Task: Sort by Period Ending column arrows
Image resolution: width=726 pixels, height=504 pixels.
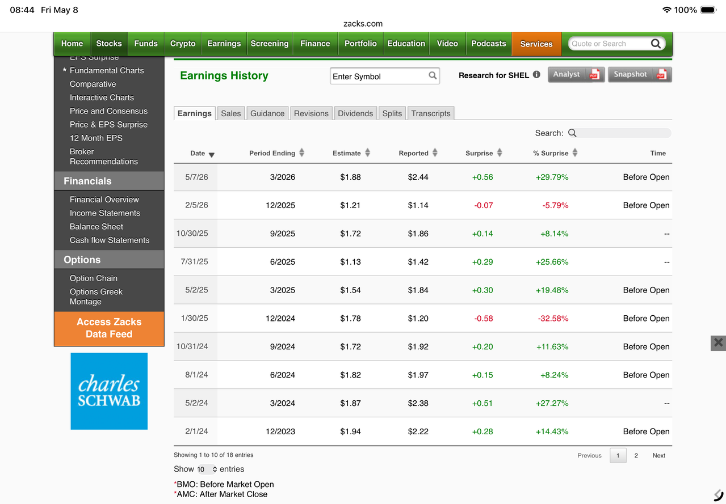Action: (302, 153)
